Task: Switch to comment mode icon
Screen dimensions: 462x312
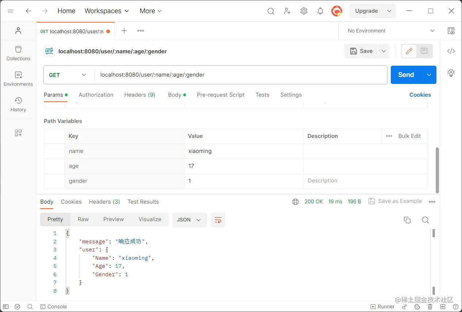Action: [424, 51]
